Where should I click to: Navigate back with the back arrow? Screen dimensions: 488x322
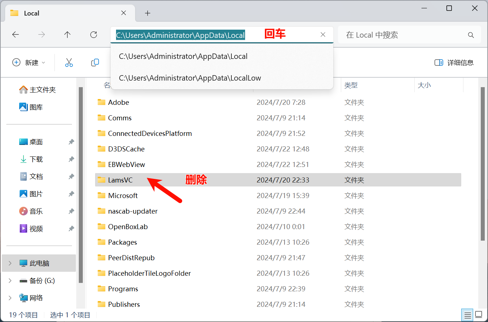pyautogui.click(x=16, y=35)
